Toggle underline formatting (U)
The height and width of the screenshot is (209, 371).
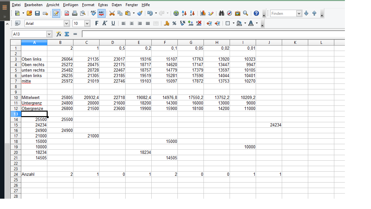pos(113,23)
